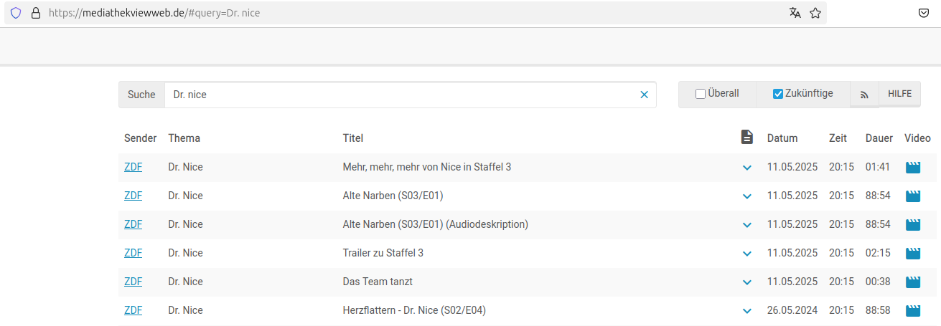941x326 pixels.
Task: Enable the Überall checkbox
Action: tap(701, 94)
